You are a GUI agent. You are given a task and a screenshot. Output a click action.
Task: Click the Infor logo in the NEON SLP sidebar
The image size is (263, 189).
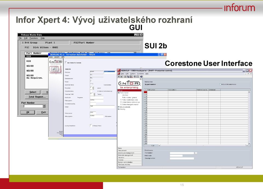click(129, 83)
